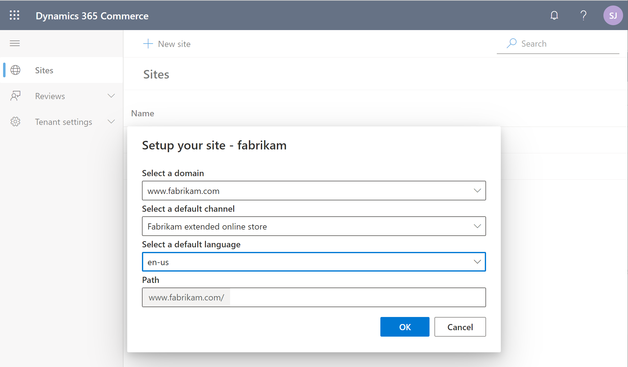Click the New site plus icon
Screen dimensions: 628x367
[147, 43]
